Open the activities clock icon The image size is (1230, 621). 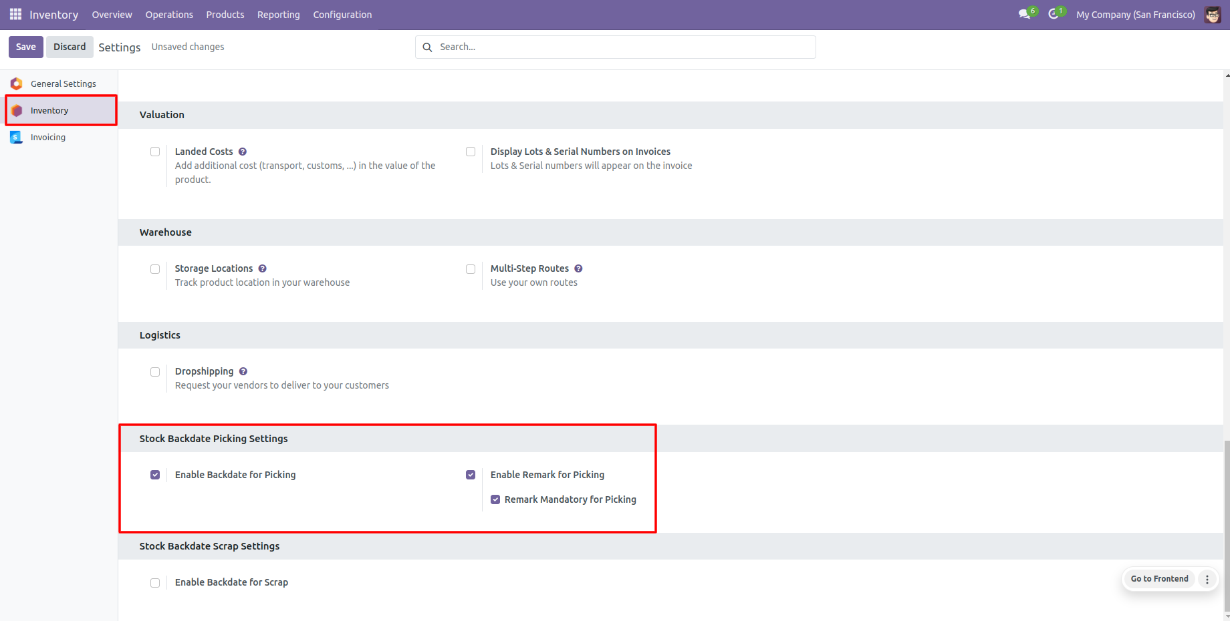click(x=1054, y=14)
